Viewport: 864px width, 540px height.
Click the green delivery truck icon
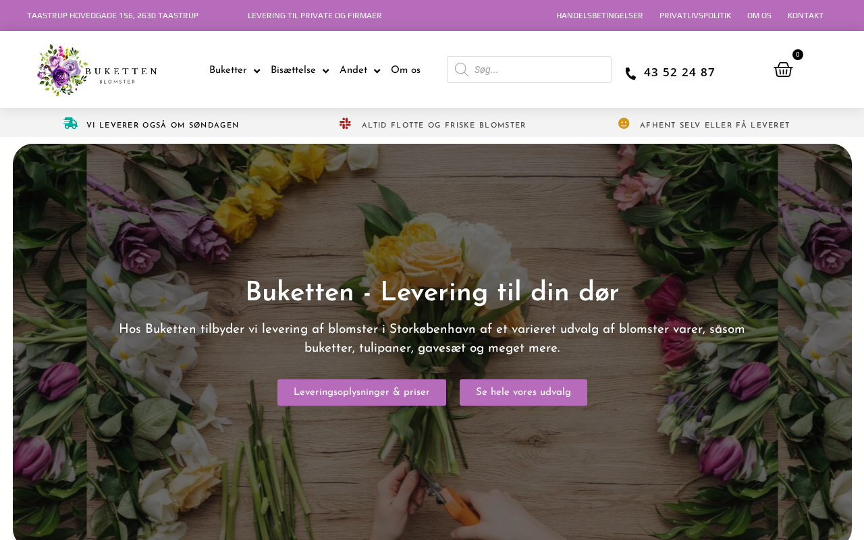click(70, 123)
